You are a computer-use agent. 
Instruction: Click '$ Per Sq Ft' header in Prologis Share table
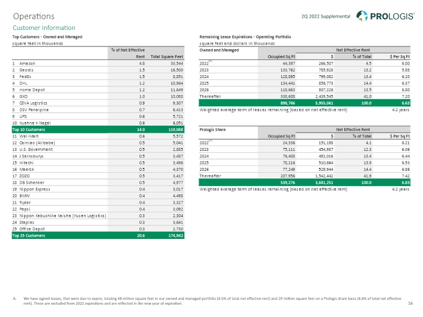tap(400, 136)
